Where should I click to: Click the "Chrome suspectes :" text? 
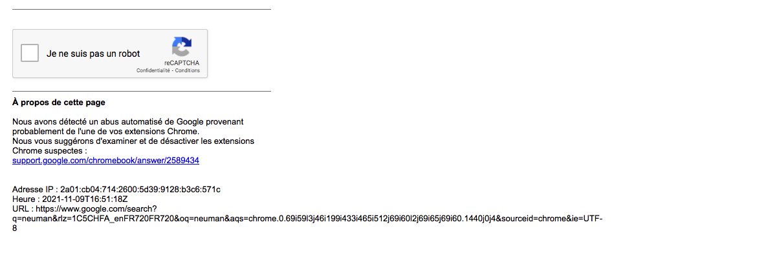50,150
